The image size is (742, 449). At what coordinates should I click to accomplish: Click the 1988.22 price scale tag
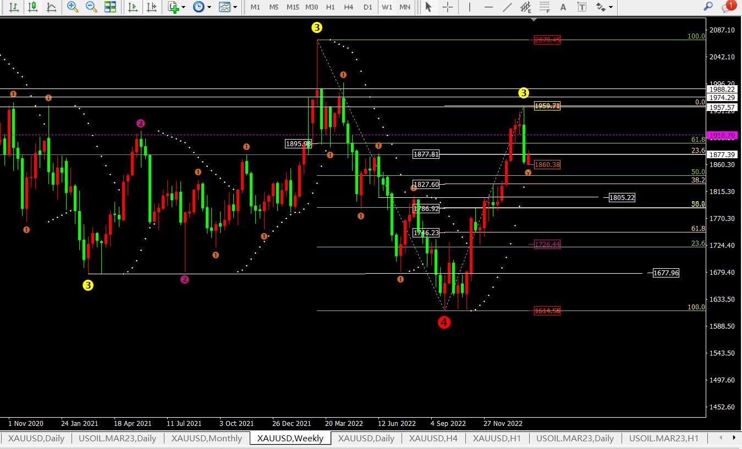pos(723,89)
